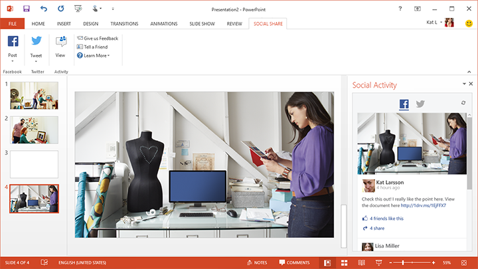The height and width of the screenshot is (269, 478).
Task: Click the smiley feedback icon
Action: (469, 23)
